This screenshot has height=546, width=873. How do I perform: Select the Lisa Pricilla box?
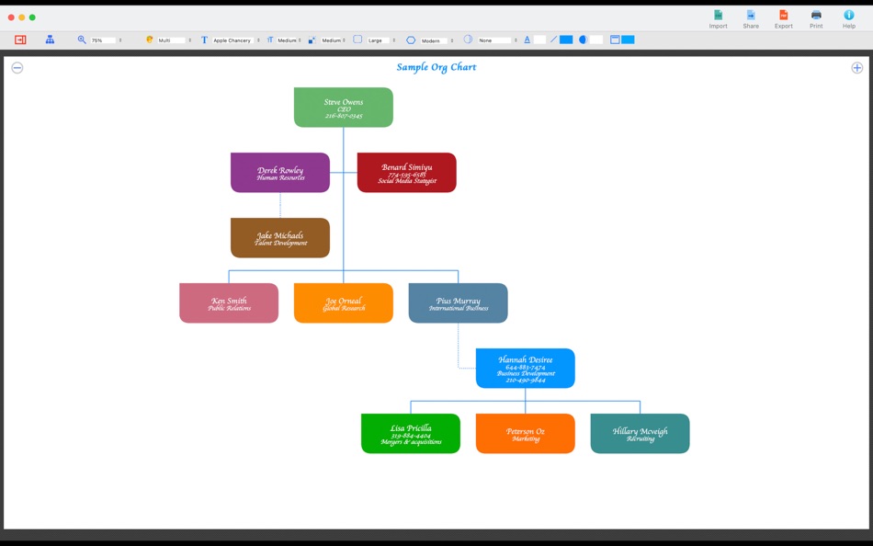pyautogui.click(x=411, y=434)
